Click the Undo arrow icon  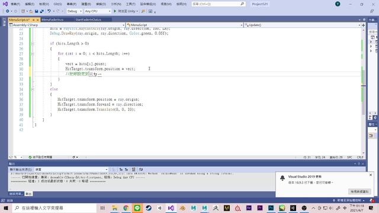pos(49,11)
